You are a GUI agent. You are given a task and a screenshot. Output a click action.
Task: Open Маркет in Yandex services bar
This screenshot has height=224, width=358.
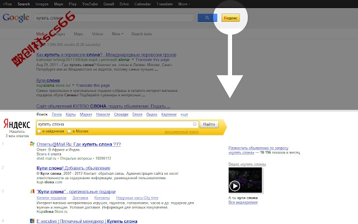[x=86, y=114]
